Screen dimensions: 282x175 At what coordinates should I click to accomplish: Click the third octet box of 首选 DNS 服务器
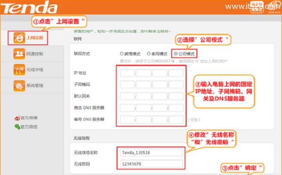160,108
